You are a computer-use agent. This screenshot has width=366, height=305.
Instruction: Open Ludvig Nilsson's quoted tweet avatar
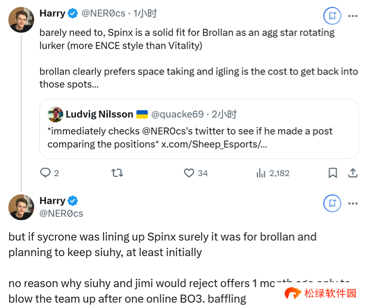coord(55,114)
